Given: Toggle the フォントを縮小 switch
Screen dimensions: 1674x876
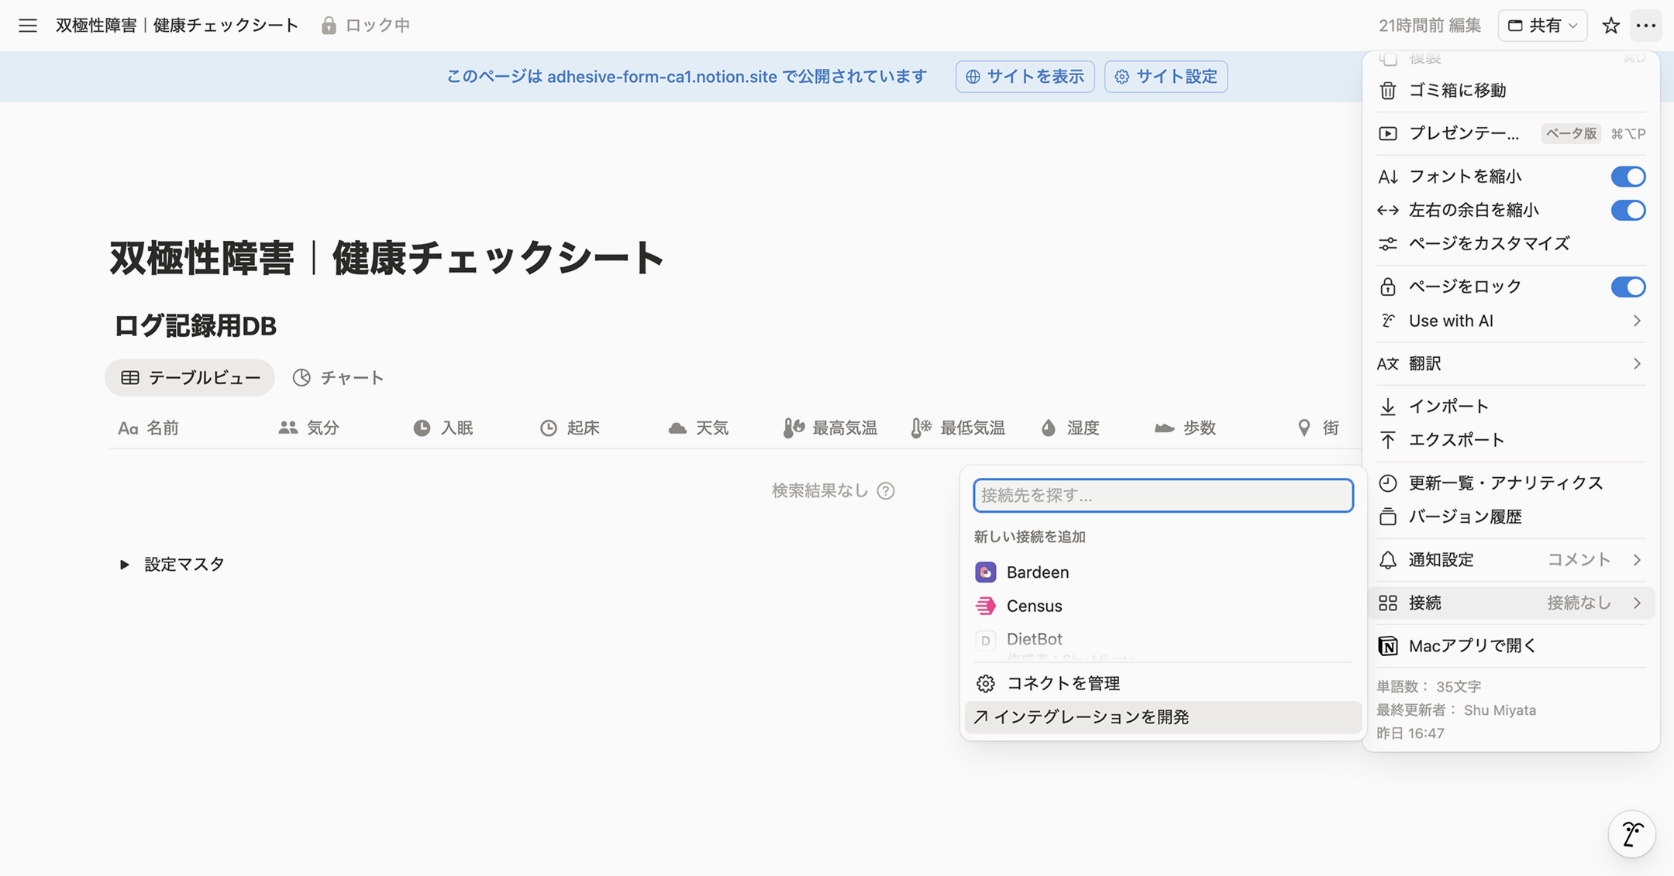Looking at the screenshot, I should [1627, 177].
